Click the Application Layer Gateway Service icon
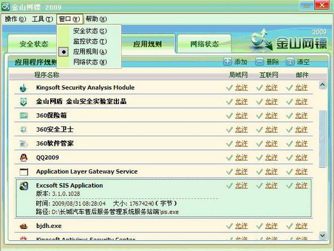Screen dimensions: 334x251 tap(24, 172)
